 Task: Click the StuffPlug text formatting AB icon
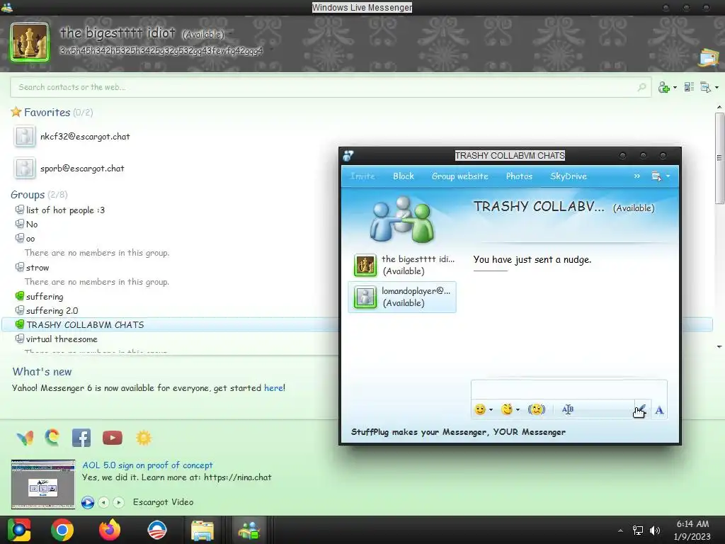568,409
